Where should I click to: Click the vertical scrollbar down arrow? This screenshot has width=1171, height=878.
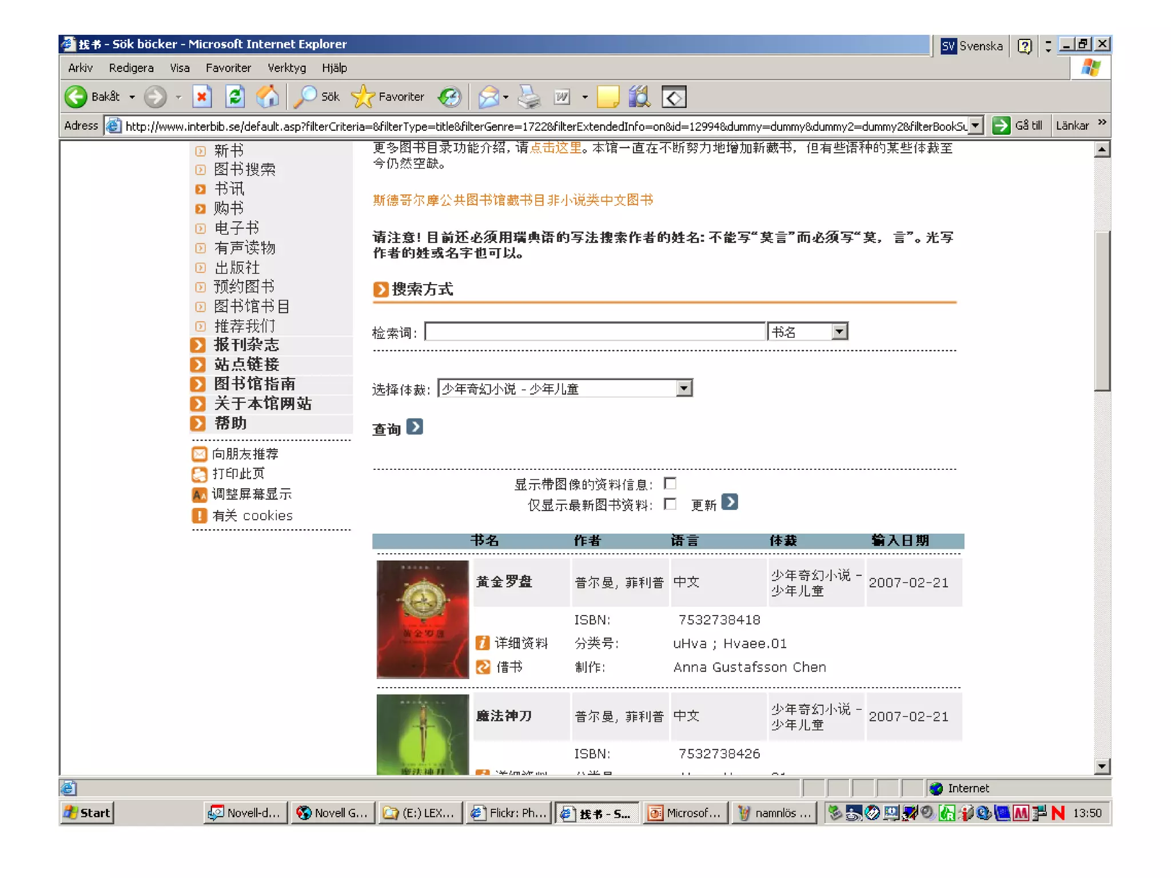click(1102, 766)
